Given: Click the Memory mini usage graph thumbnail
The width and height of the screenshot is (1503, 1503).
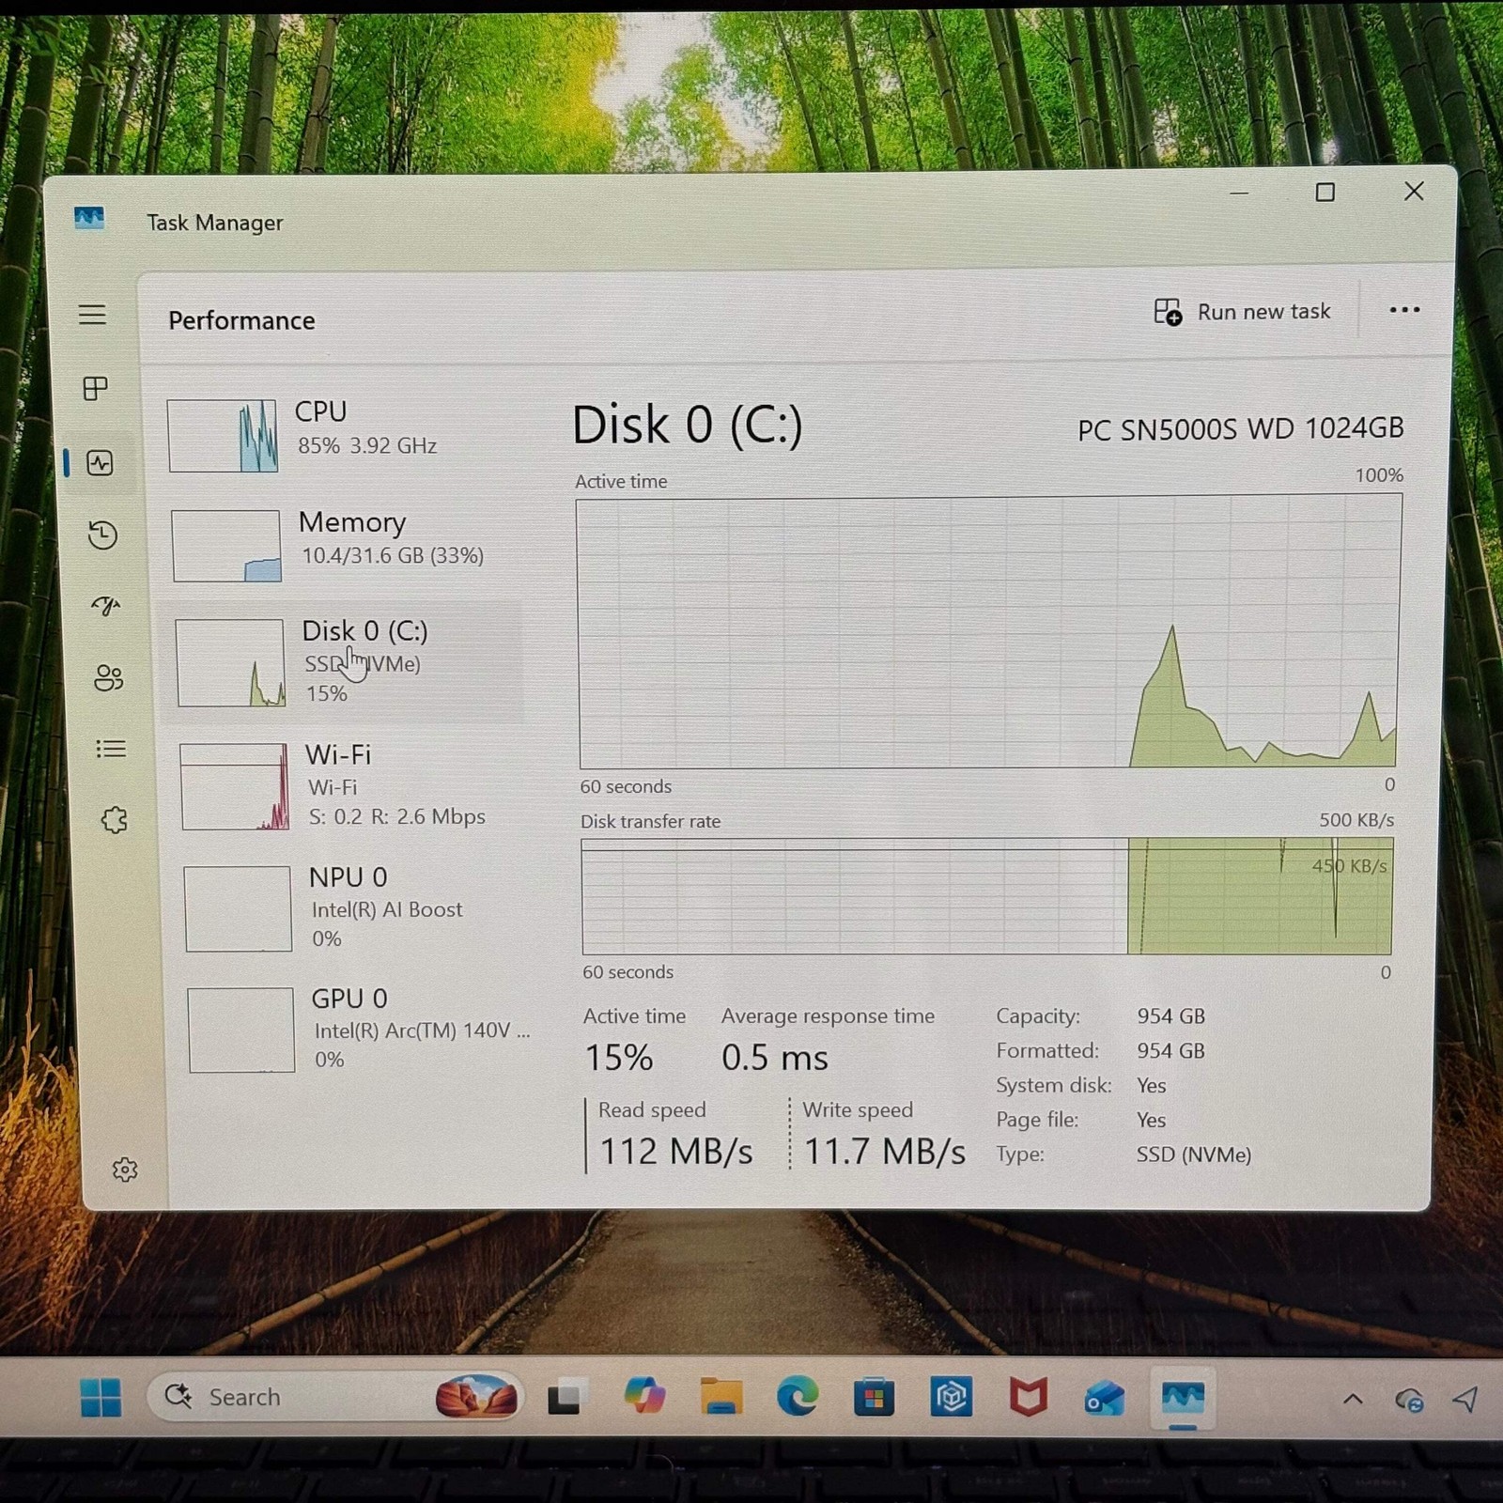Looking at the screenshot, I should coord(226,546).
